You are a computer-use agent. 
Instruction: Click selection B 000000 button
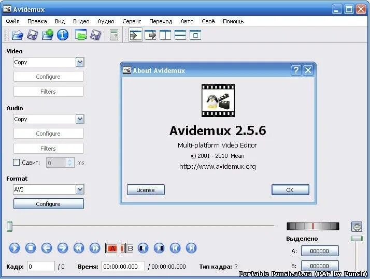[x=320, y=266]
